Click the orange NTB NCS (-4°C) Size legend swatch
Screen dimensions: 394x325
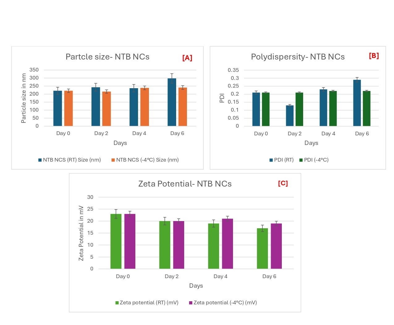coord(113,160)
